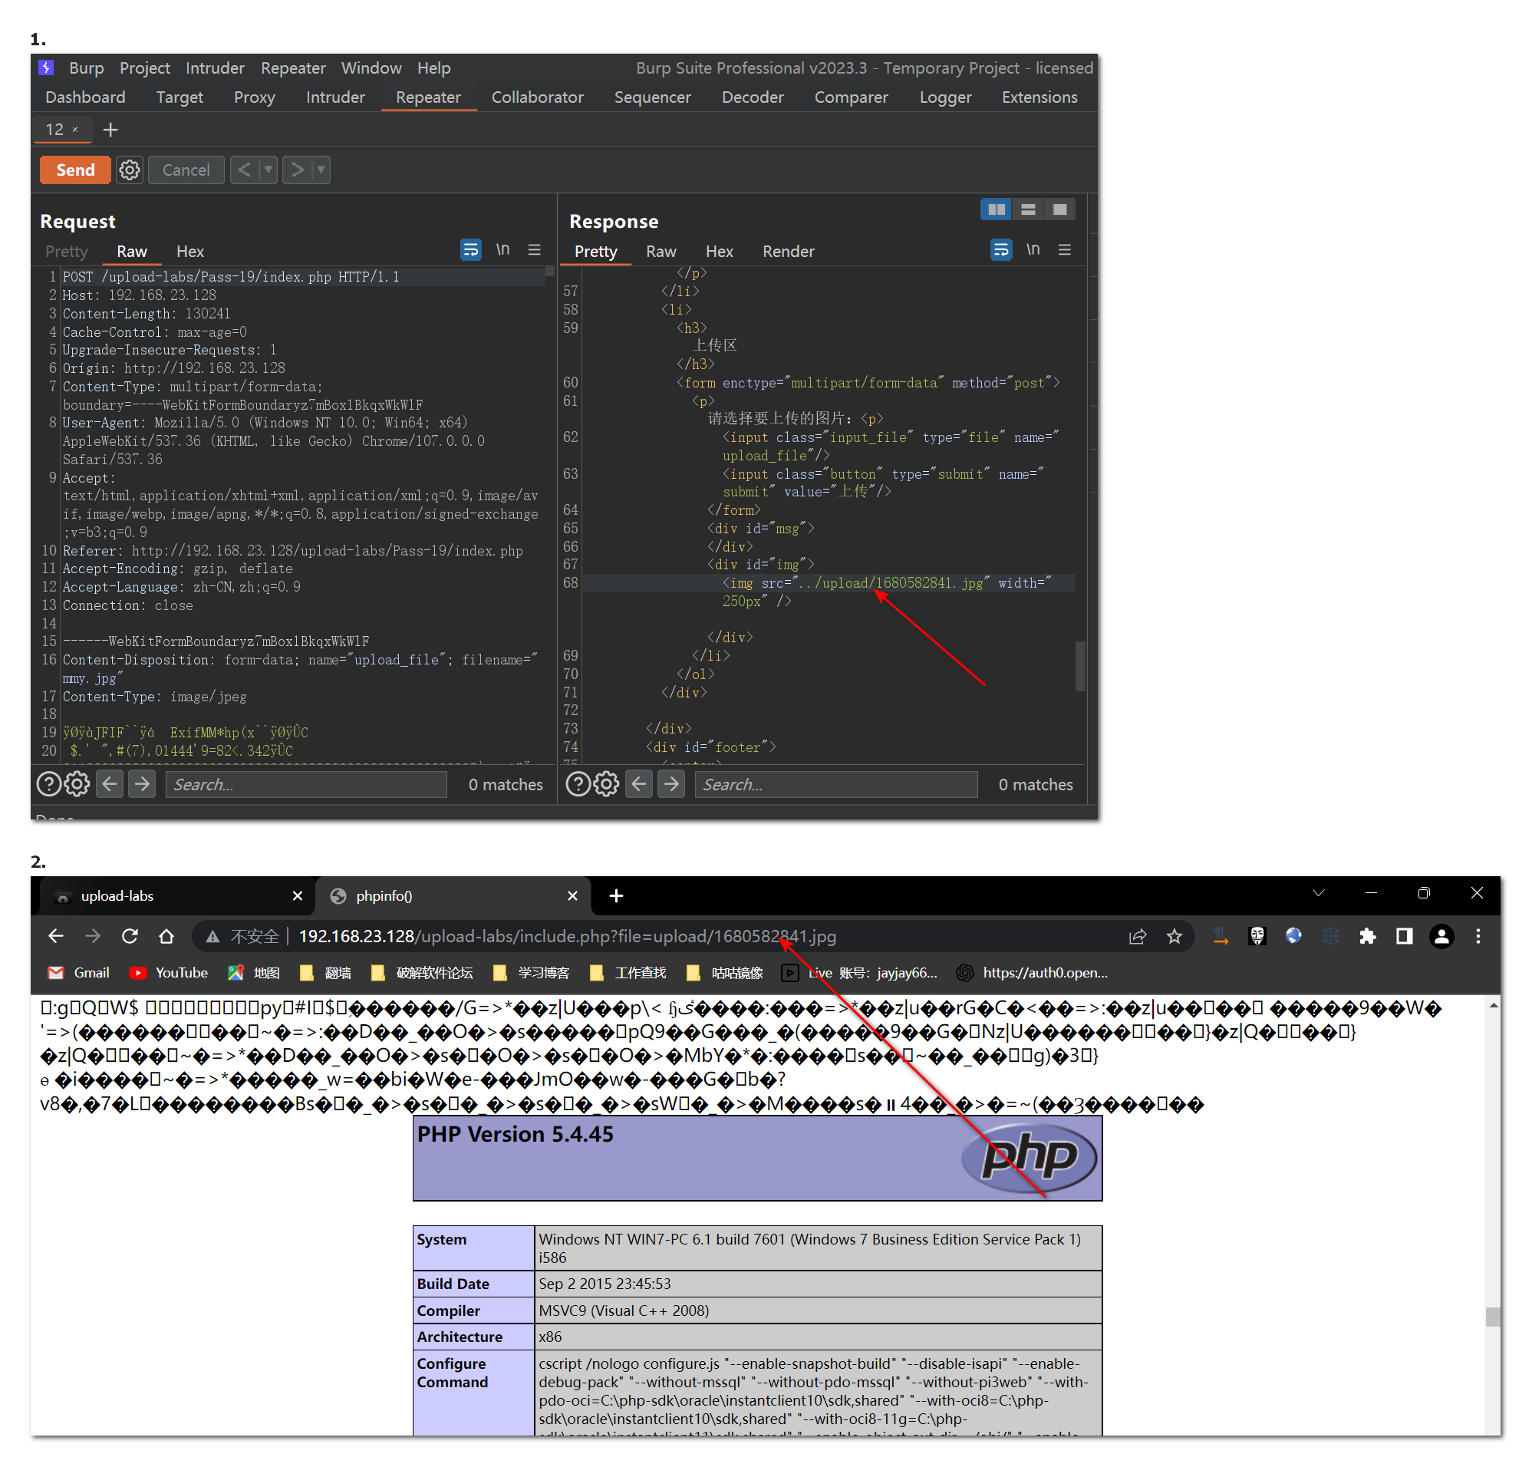Open the Intruder tool tab

(335, 97)
